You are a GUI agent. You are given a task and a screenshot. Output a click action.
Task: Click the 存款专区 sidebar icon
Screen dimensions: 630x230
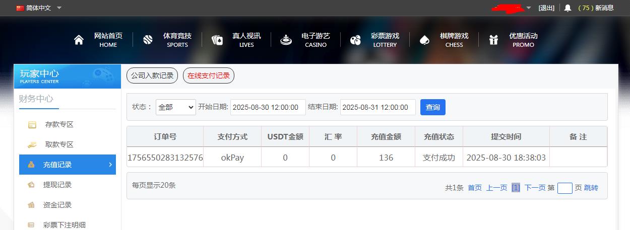(32, 124)
